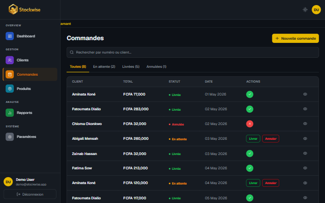Viewport: 325px width, 203px height.
Task: Click green check for Fatoumata Diallo FCFA 117,000
Action: pos(250,198)
